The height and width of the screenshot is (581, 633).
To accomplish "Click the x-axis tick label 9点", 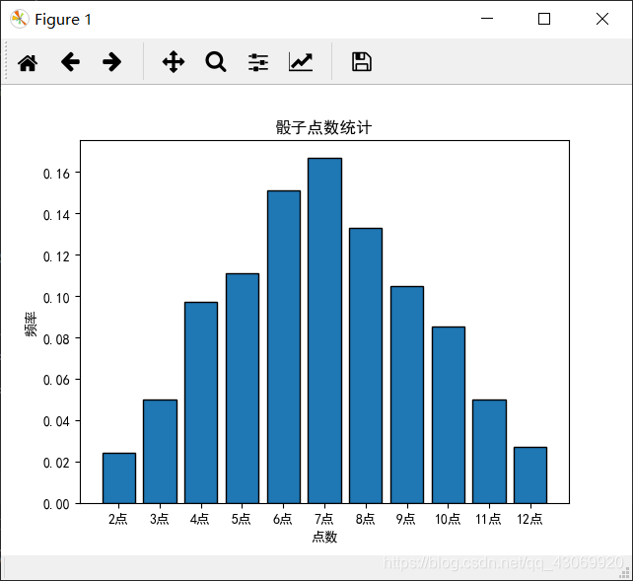I will 405,519.
